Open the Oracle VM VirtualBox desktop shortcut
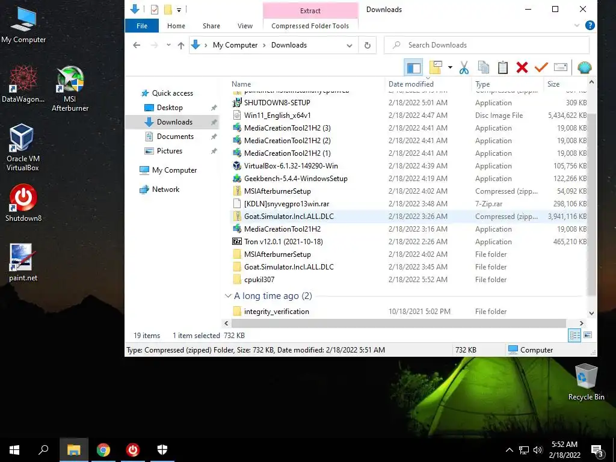The width and height of the screenshot is (616, 462). (22, 147)
